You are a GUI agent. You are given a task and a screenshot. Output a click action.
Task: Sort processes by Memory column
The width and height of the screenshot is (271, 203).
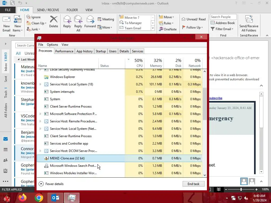point(154,63)
